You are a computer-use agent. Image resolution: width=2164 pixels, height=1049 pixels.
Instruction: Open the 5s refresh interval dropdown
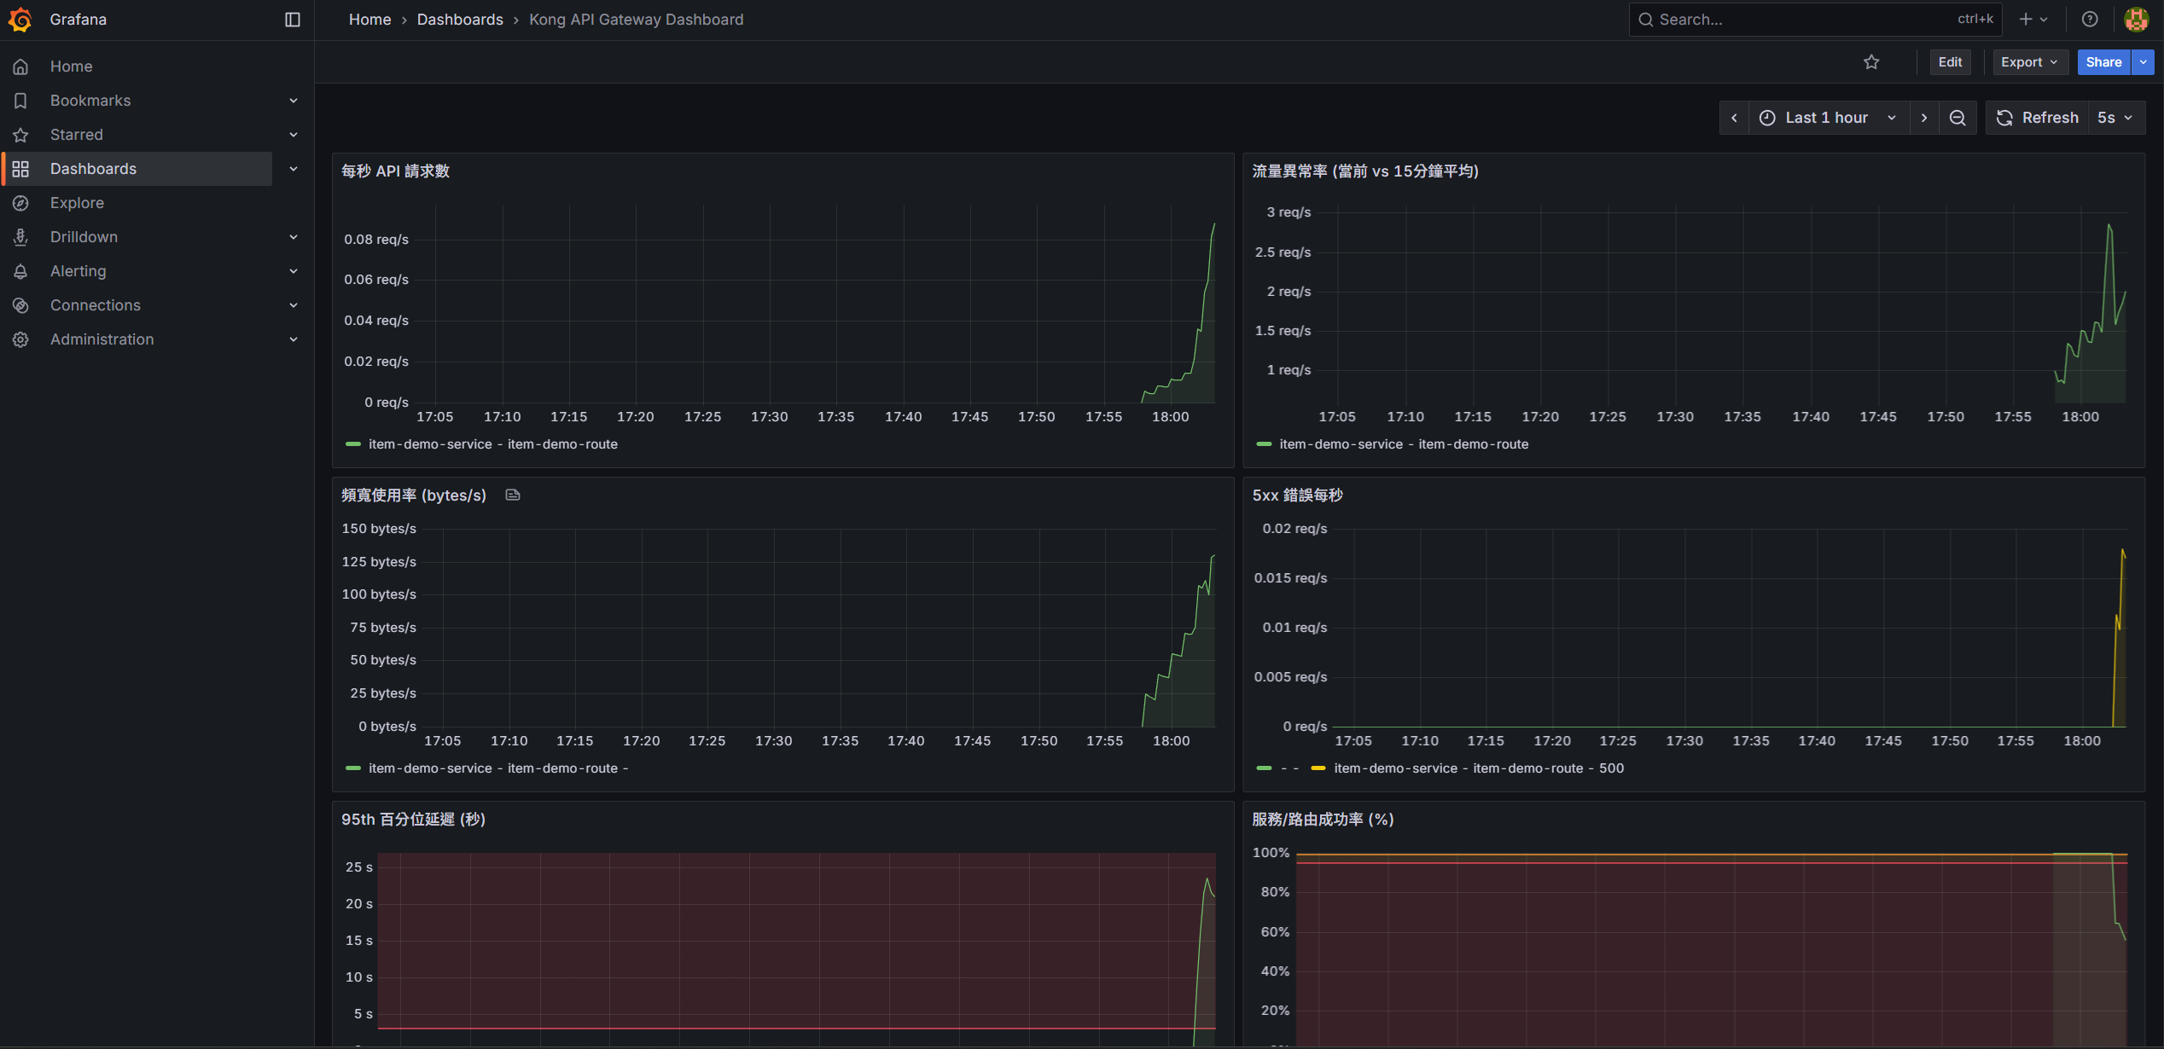tap(2114, 117)
